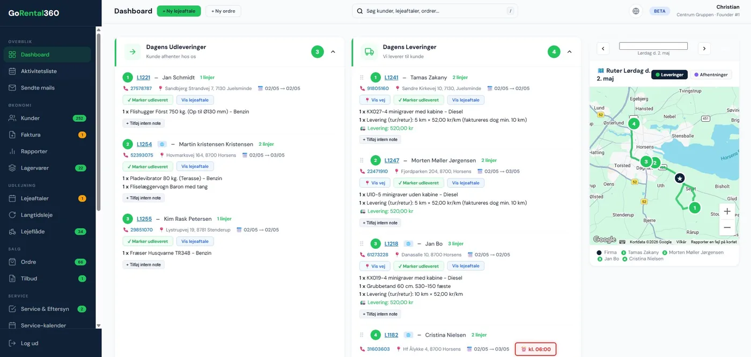751x357 pixels.
Task: Click the Sendte mails envelope icon
Action: 12,88
